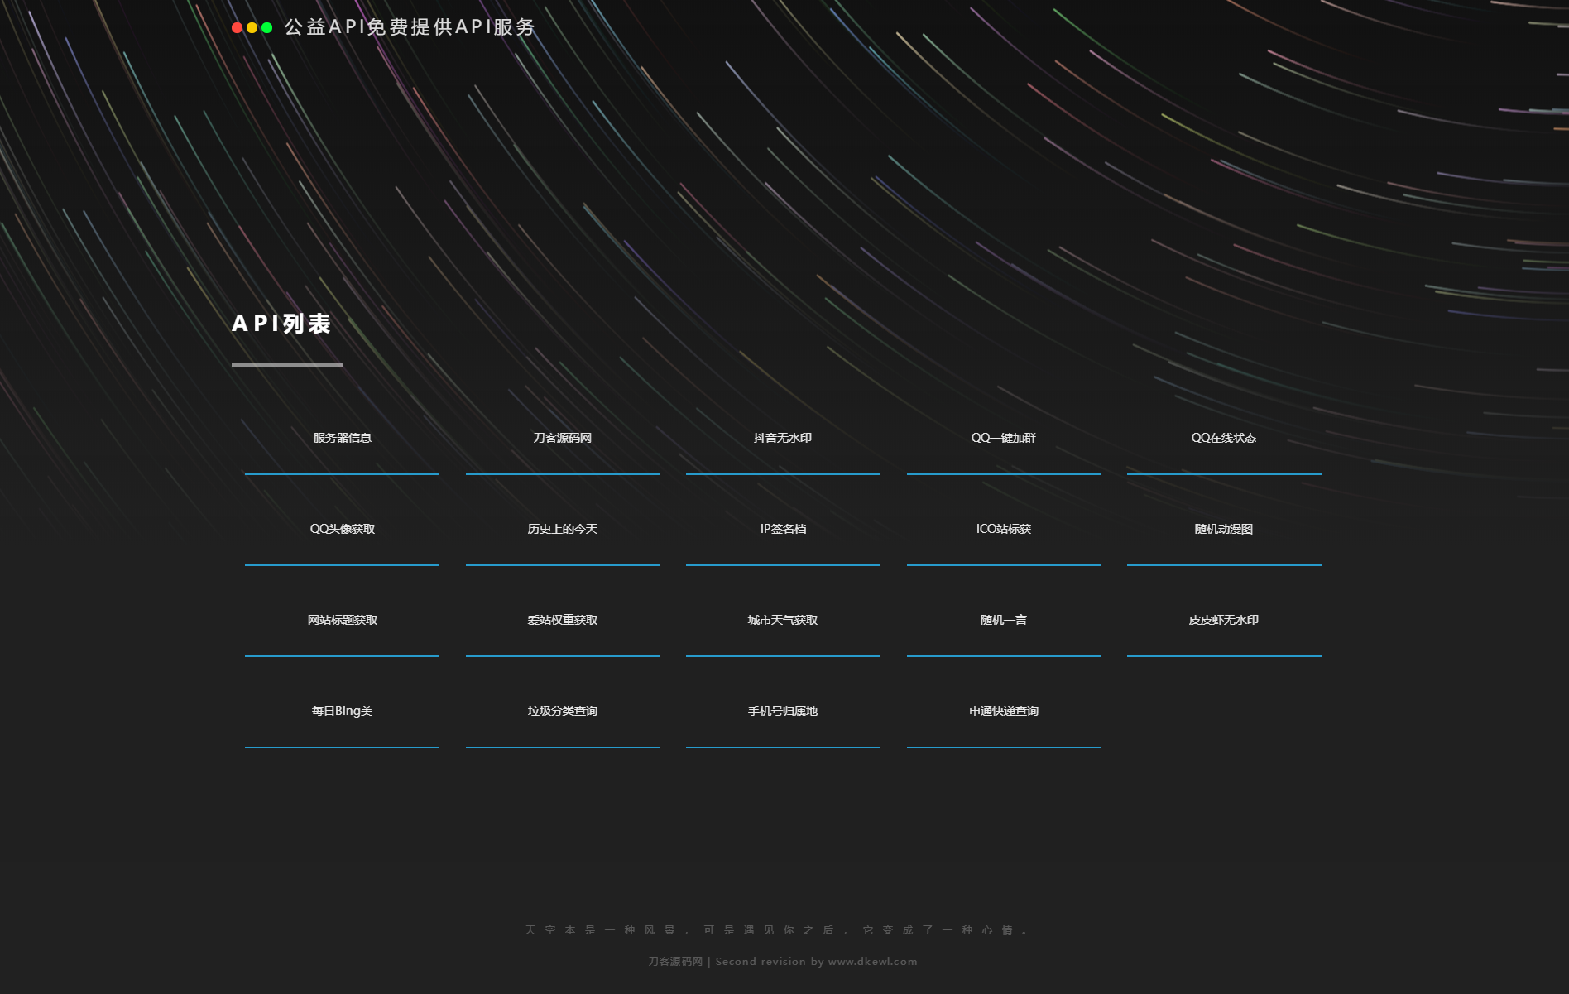1569x994 pixels.
Task: Open the QQ一键加群 API
Action: click(1003, 438)
